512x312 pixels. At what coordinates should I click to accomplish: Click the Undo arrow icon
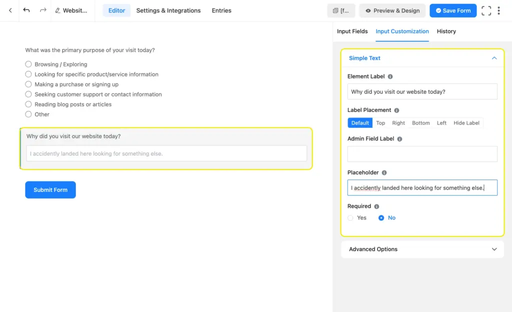[x=26, y=10]
